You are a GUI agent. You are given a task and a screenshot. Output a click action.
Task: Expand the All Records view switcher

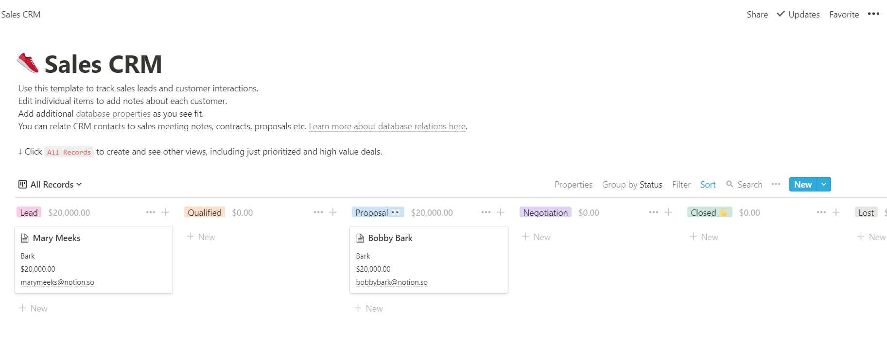50,184
